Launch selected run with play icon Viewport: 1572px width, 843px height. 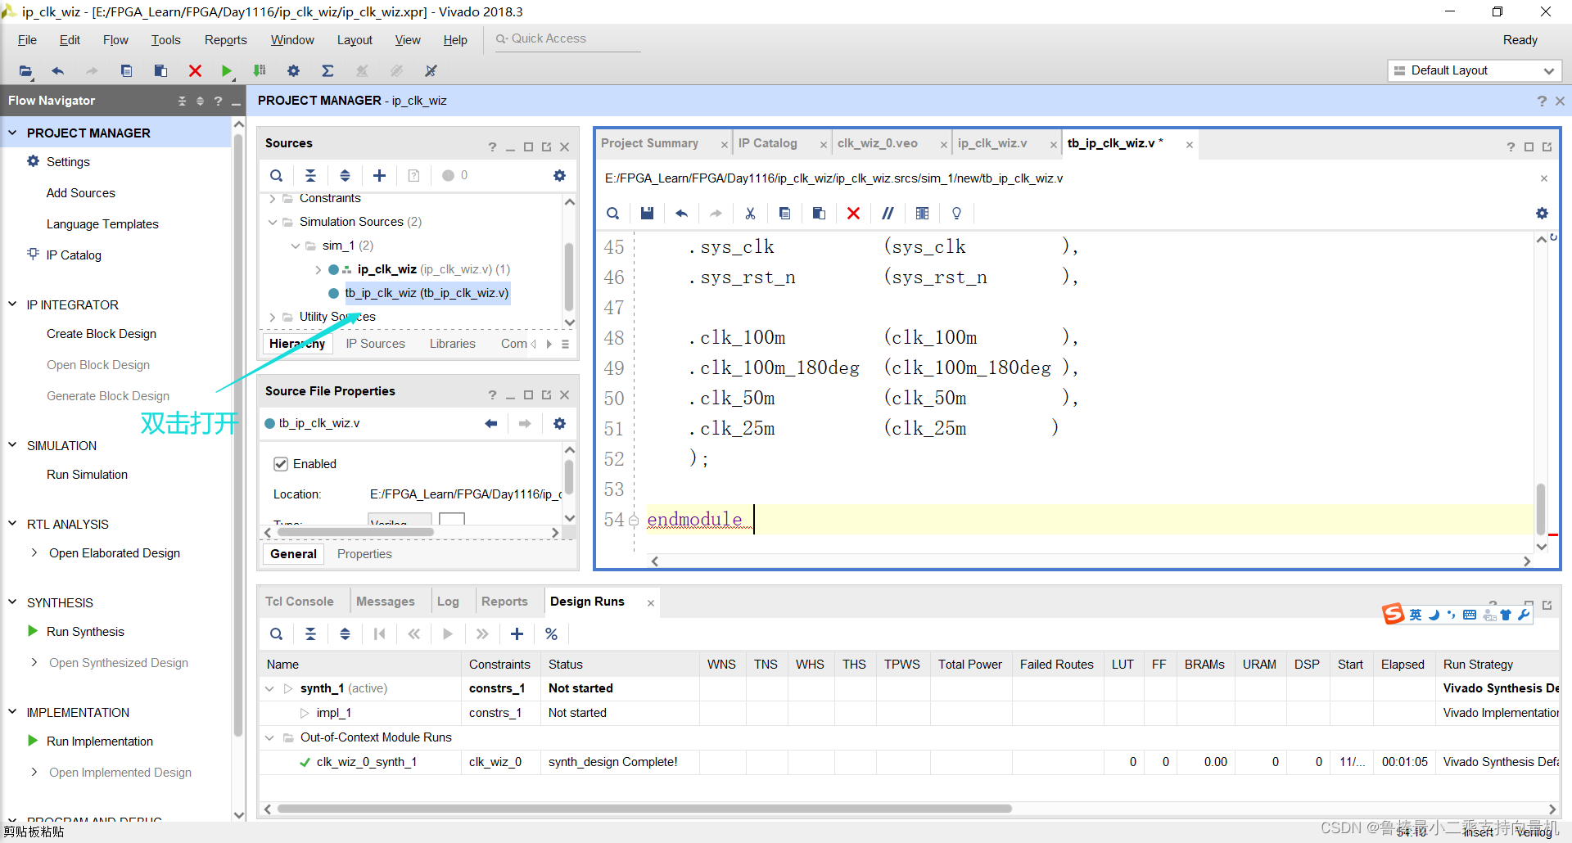448,633
